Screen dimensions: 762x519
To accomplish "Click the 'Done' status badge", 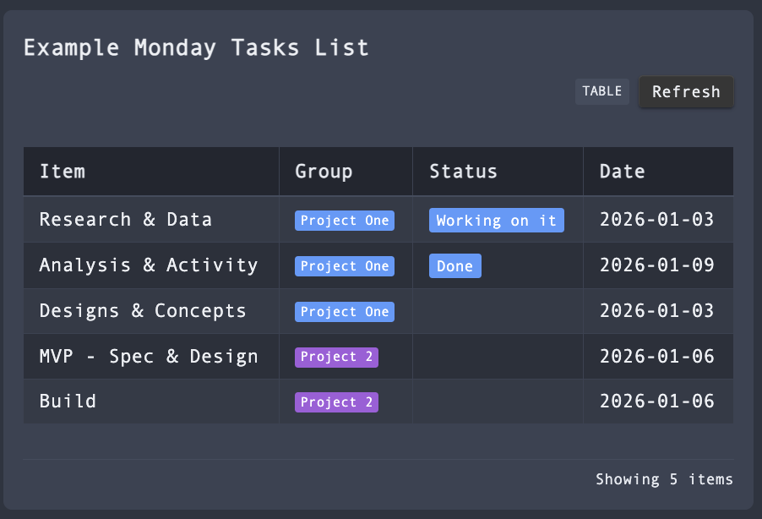I will 454,265.
